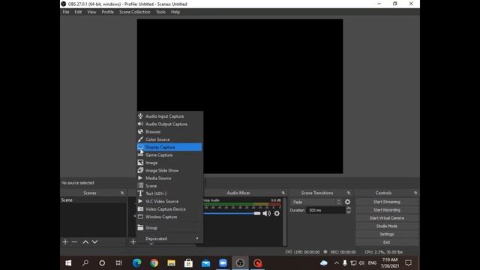Screen dimensions: 480x270
Task: Click the Group folder icon in menu
Action: coord(140,227)
